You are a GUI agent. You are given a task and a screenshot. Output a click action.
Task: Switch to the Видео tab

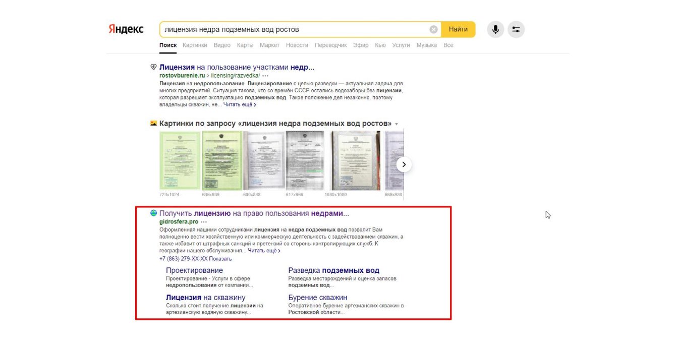(x=222, y=45)
